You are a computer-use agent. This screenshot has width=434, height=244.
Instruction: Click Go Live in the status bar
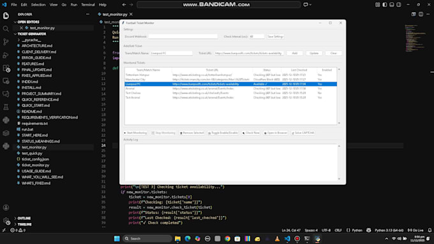pos(415,230)
